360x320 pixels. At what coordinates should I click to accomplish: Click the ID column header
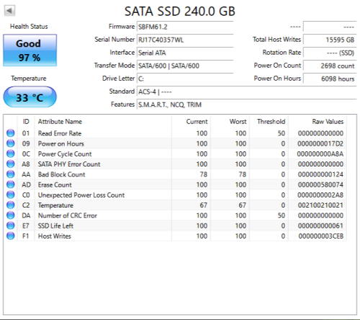click(26, 122)
